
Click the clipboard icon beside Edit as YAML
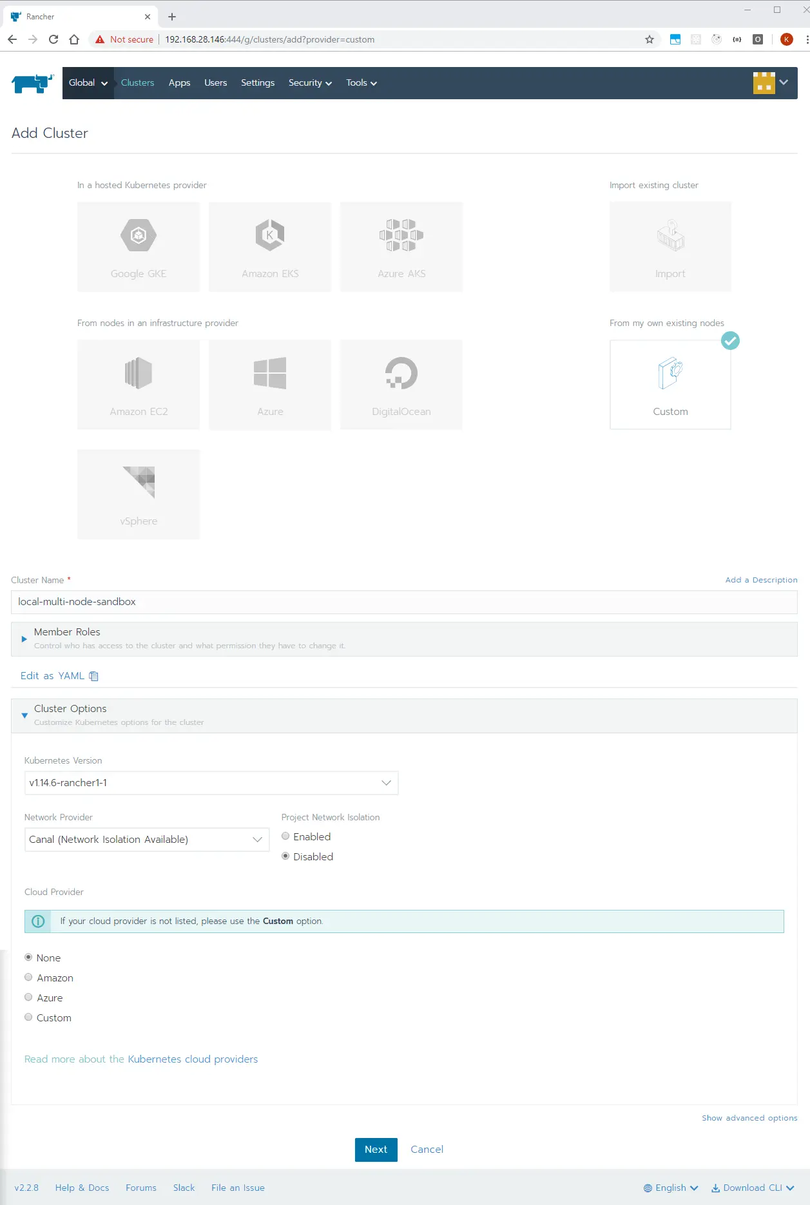[x=94, y=676]
